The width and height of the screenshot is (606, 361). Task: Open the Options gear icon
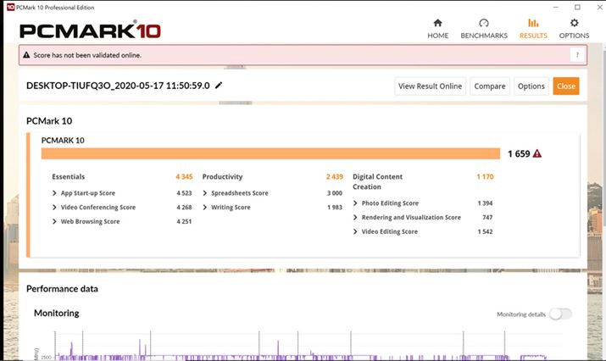tap(574, 24)
